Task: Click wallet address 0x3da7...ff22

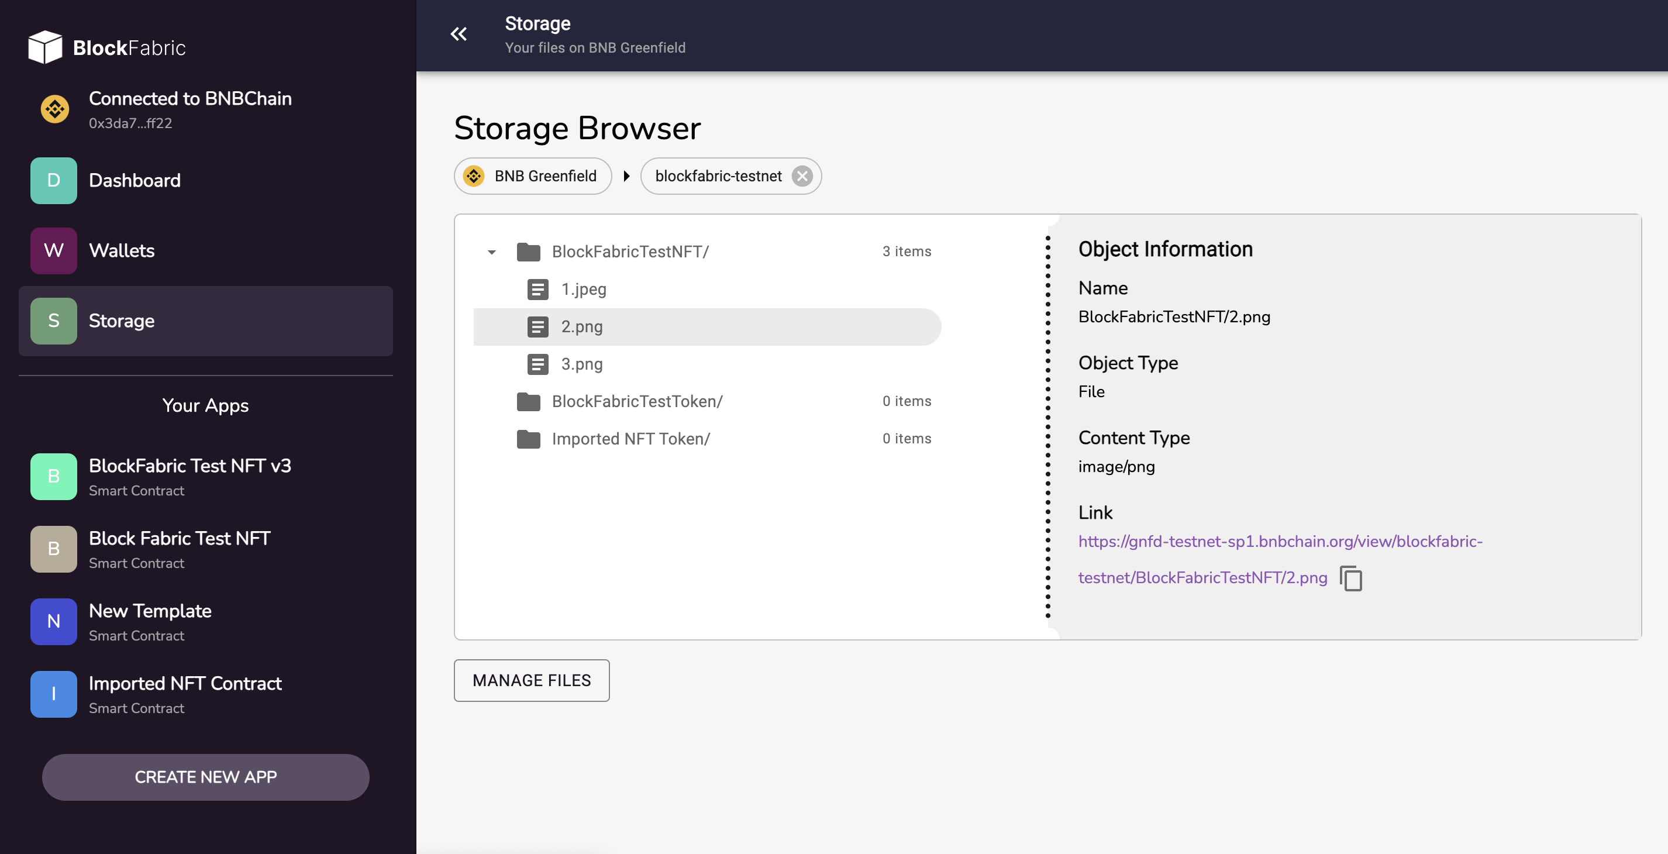Action: (x=130, y=123)
